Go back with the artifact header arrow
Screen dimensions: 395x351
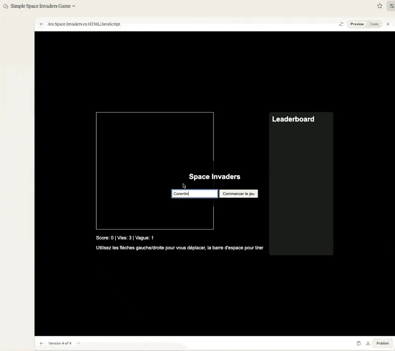(x=41, y=24)
